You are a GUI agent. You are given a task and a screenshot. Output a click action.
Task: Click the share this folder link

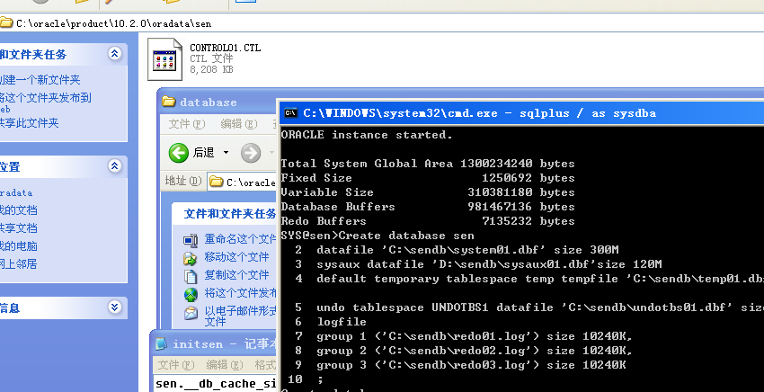coord(30,123)
